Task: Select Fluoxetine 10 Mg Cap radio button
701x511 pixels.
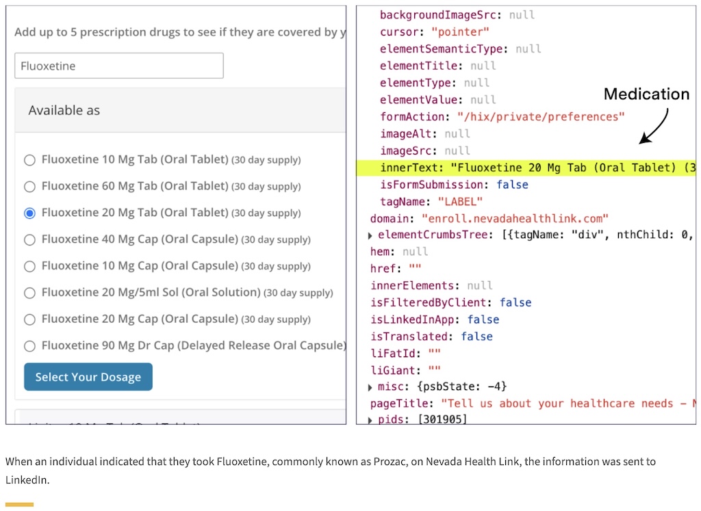Action: click(x=29, y=266)
